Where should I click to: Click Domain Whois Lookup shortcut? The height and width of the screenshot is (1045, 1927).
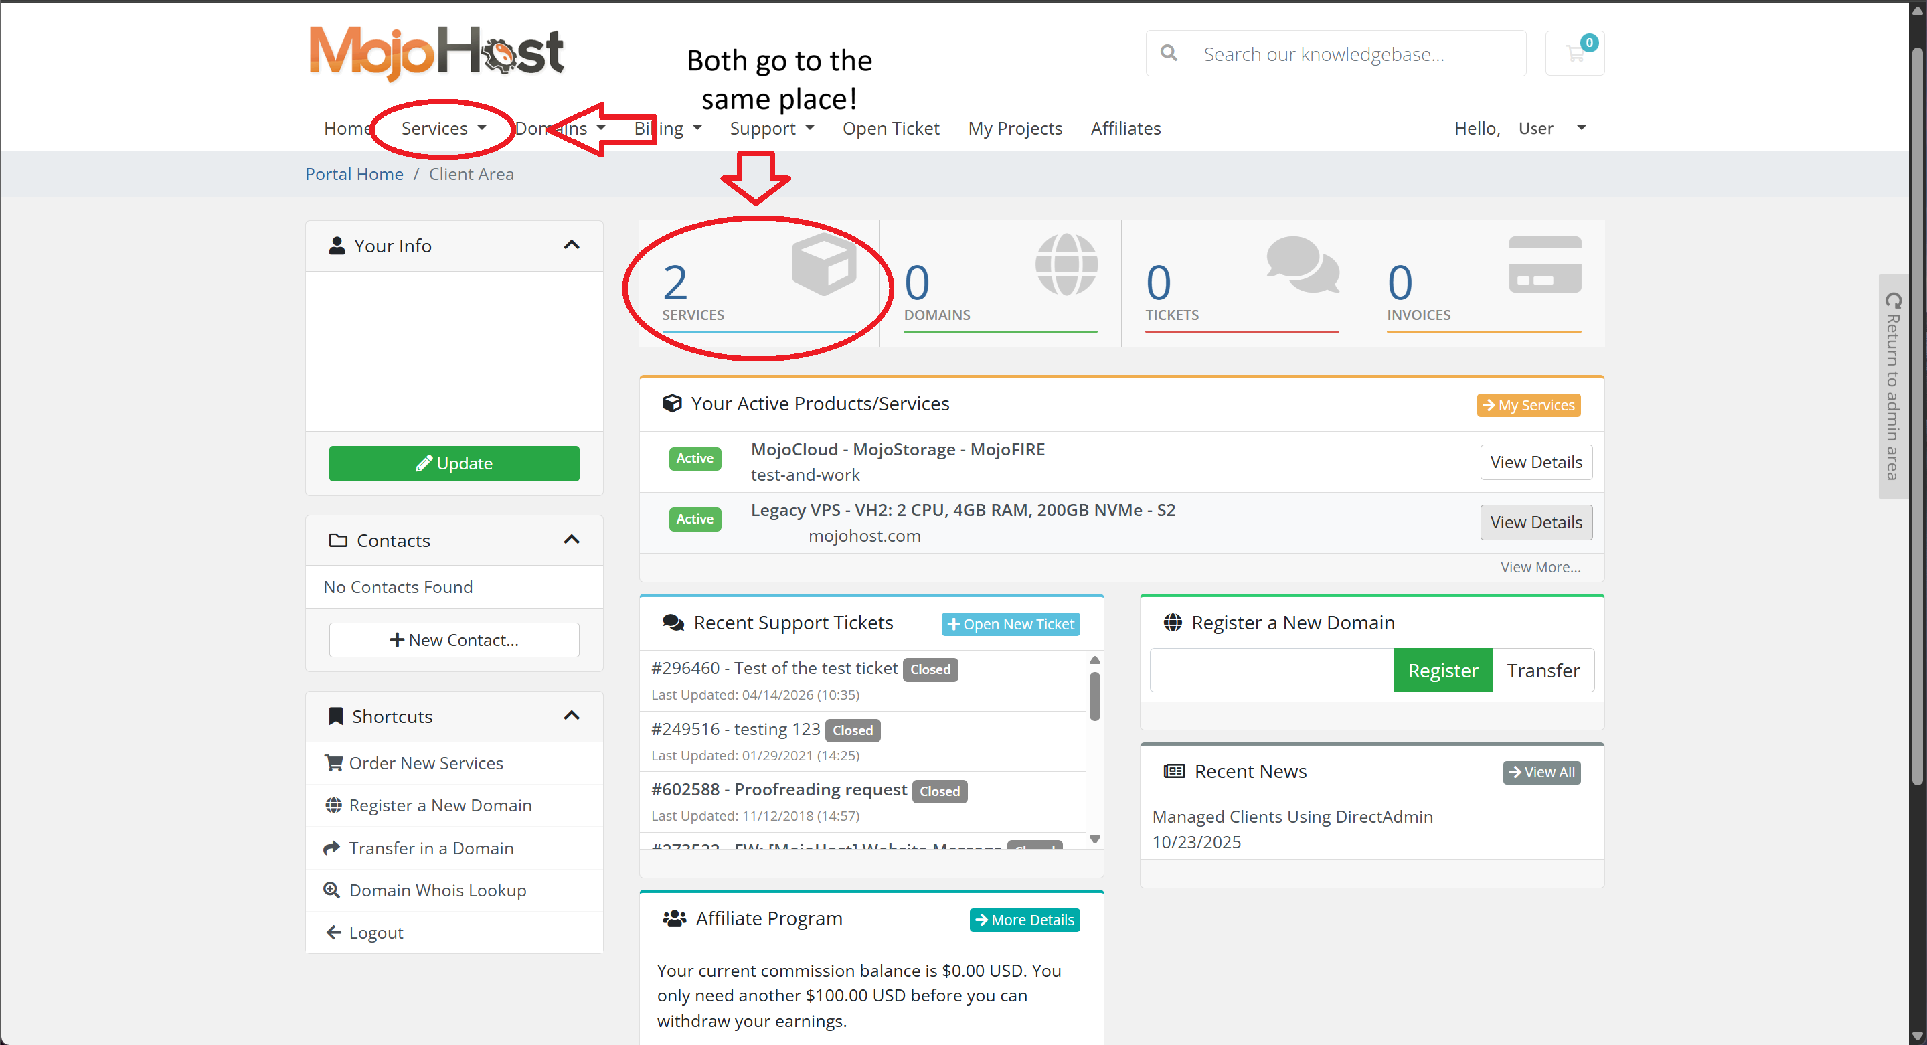[438, 890]
